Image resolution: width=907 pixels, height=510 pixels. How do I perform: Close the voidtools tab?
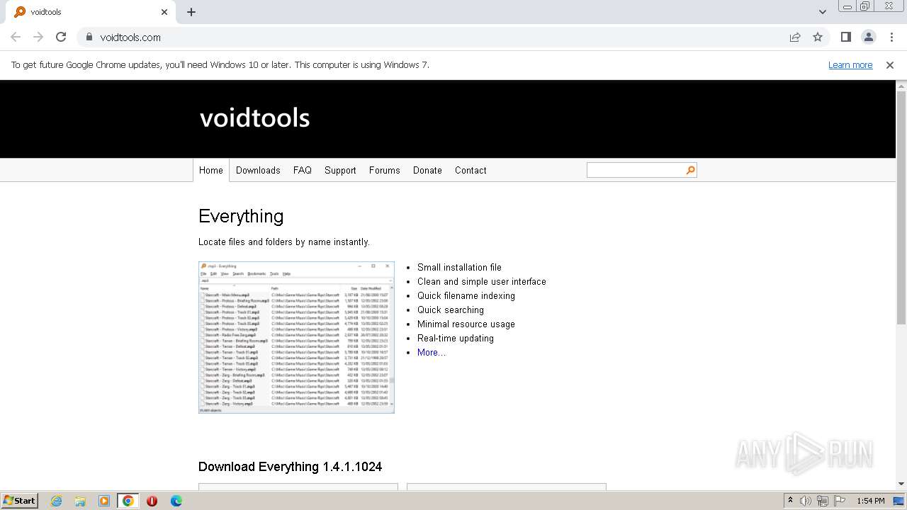tap(164, 12)
